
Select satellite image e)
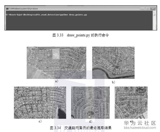click(131, 102)
